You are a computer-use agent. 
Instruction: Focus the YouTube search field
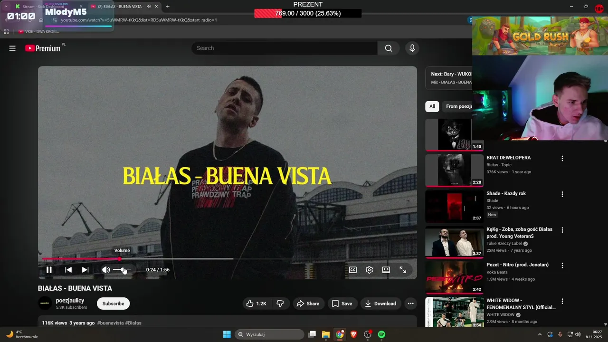(x=285, y=48)
